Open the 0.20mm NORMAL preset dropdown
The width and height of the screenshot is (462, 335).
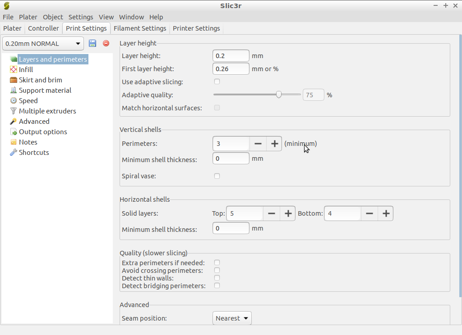pyautogui.click(x=43, y=44)
